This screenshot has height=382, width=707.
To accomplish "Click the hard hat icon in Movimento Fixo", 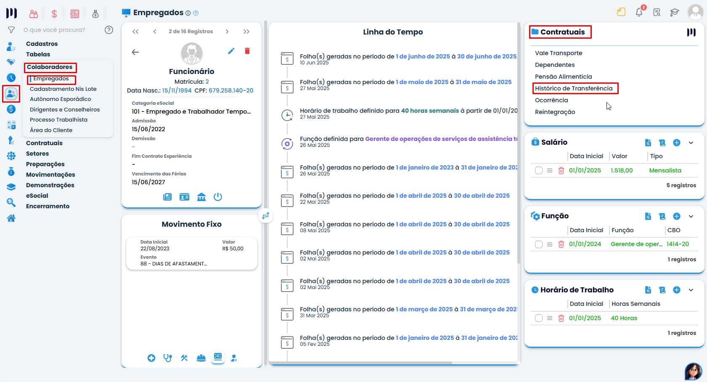I will point(201,358).
